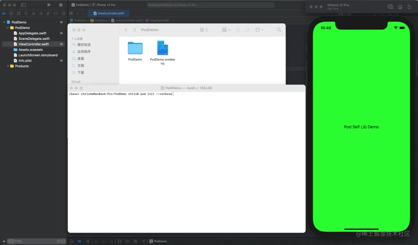Open 隔空投送 in Finder sidebar
The height and width of the screenshot is (245, 418).
coord(81,44)
